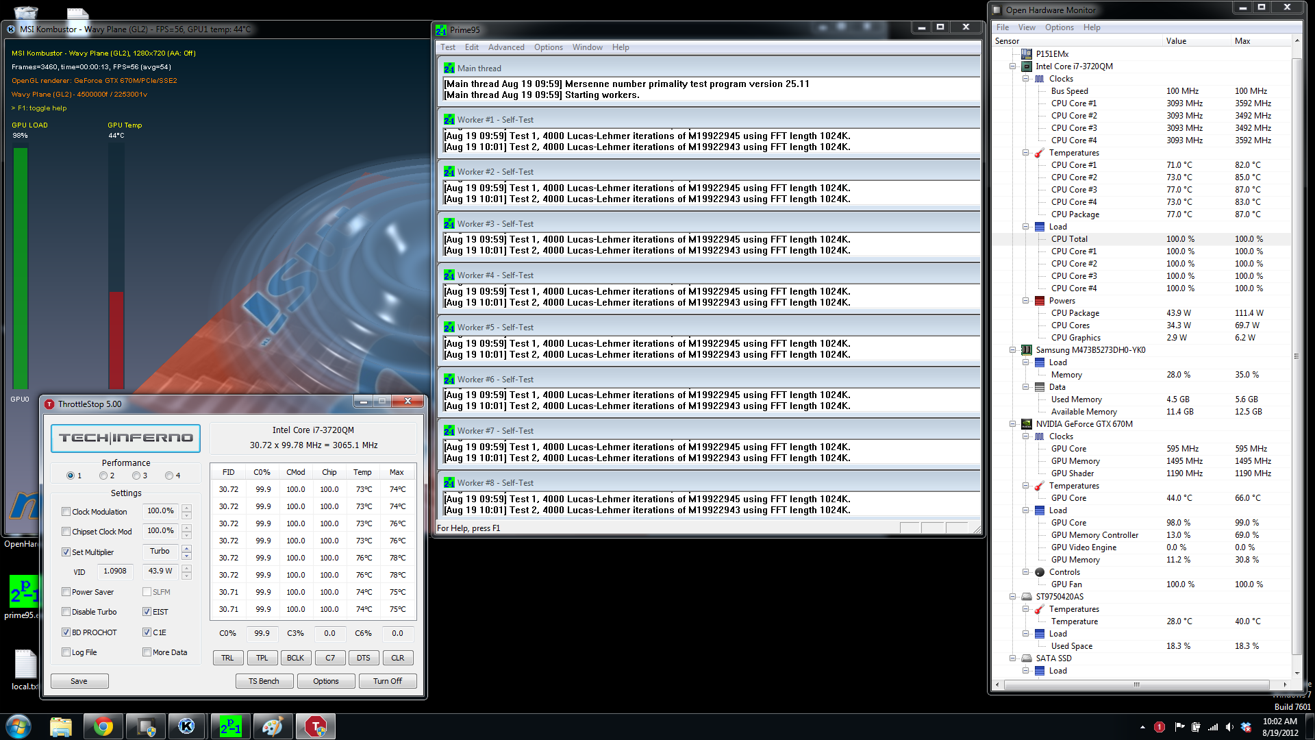1315x740 pixels.
Task: Open Paint from the taskbar
Action: (273, 726)
